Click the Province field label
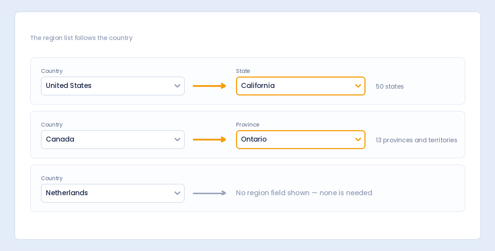Screen dimensions: 495x251 click(x=247, y=125)
